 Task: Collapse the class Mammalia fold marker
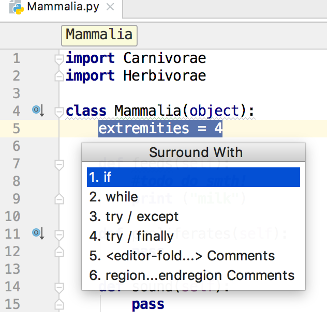click(x=59, y=111)
